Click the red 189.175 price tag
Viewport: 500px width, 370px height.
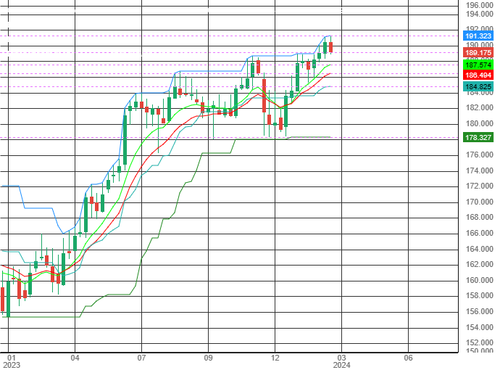478,53
